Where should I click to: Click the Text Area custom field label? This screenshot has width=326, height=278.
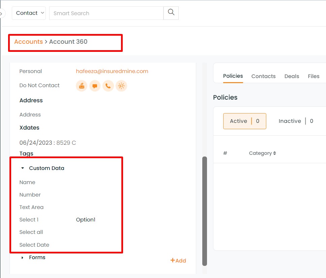31,207
